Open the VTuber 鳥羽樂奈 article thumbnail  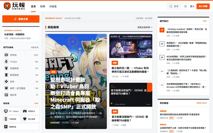(131, 46)
